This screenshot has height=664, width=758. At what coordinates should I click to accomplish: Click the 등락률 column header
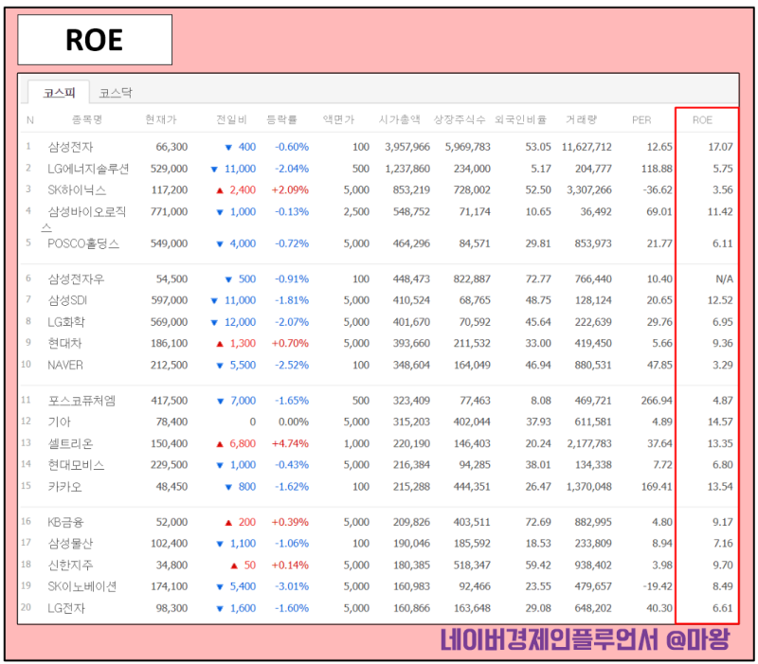coord(281,119)
